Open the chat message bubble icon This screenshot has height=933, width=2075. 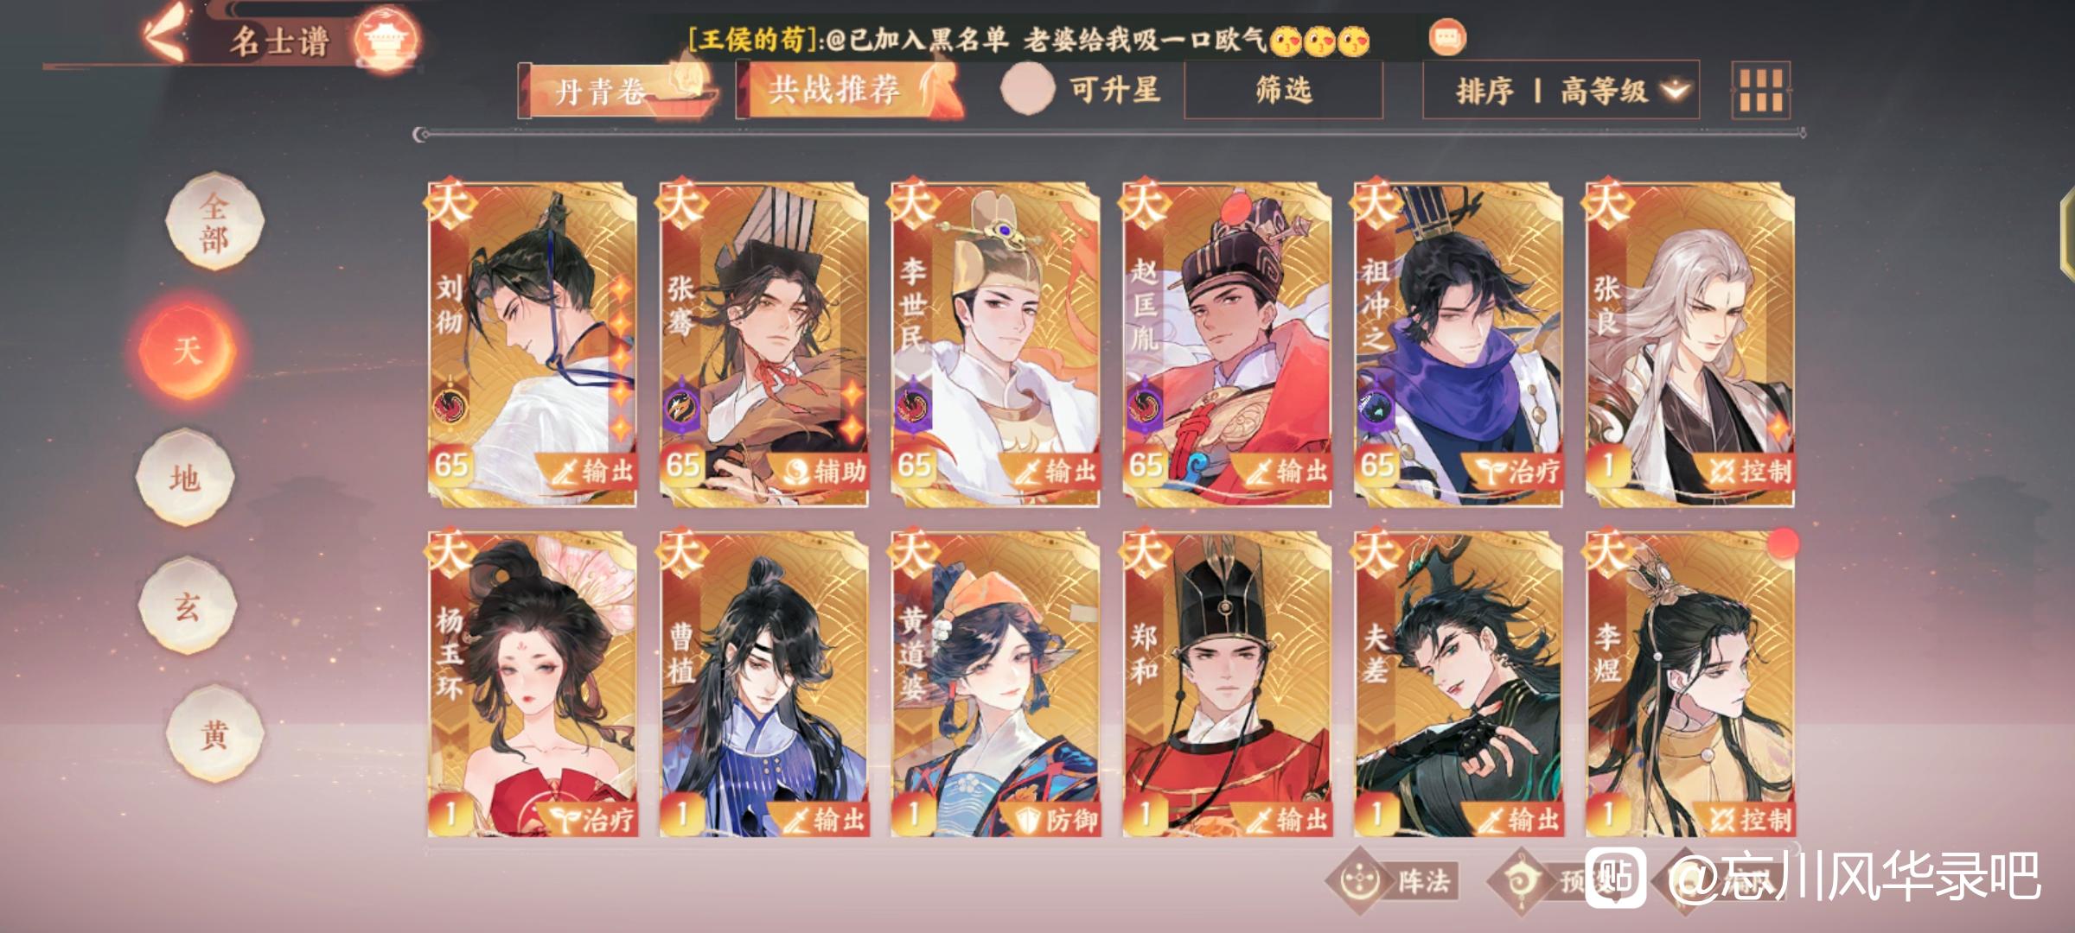pyautogui.click(x=1447, y=38)
